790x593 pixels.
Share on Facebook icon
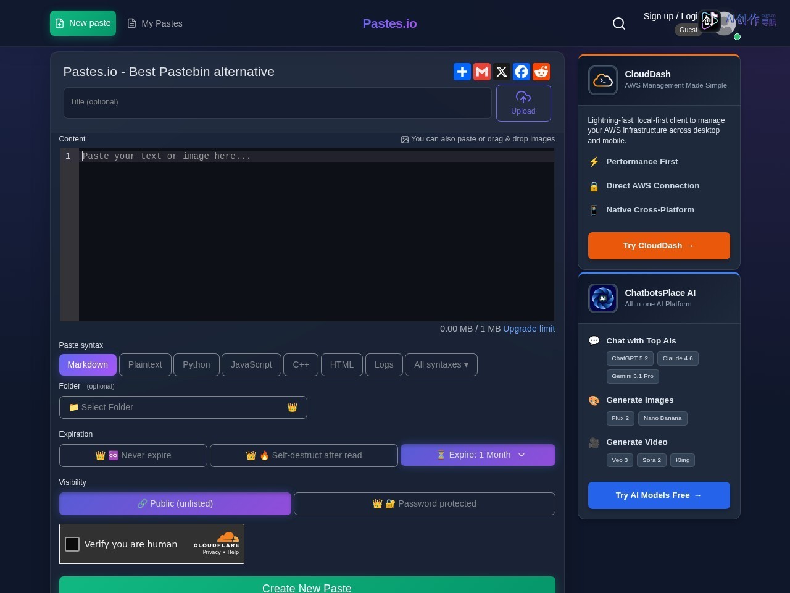point(522,72)
